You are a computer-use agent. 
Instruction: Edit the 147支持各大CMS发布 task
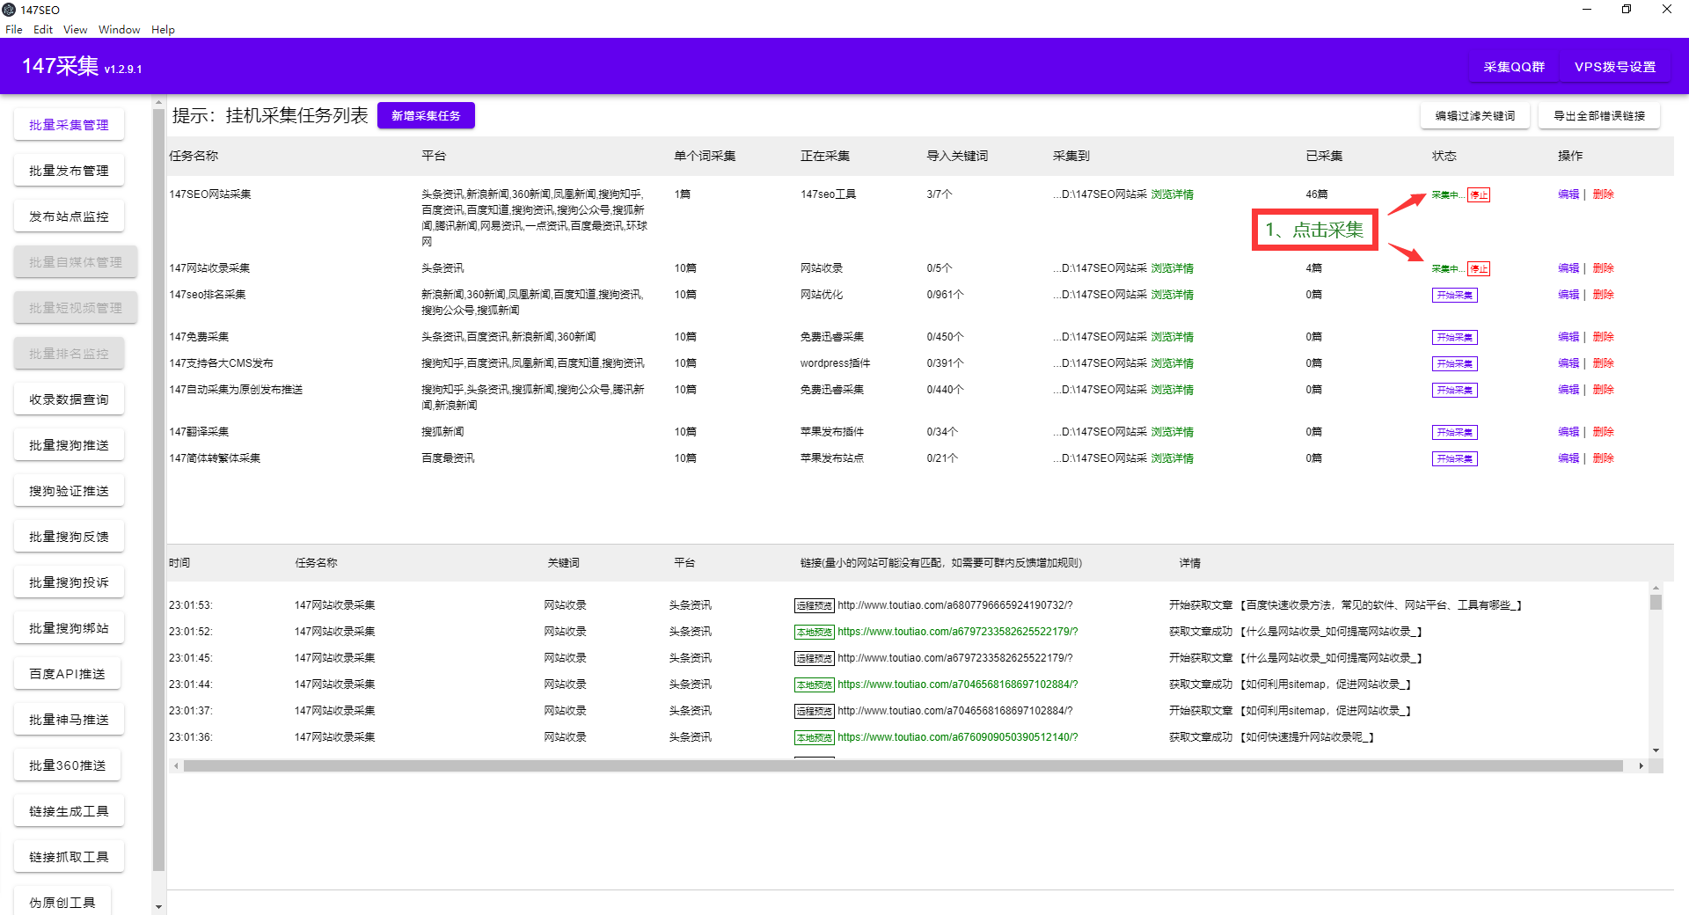point(1568,363)
